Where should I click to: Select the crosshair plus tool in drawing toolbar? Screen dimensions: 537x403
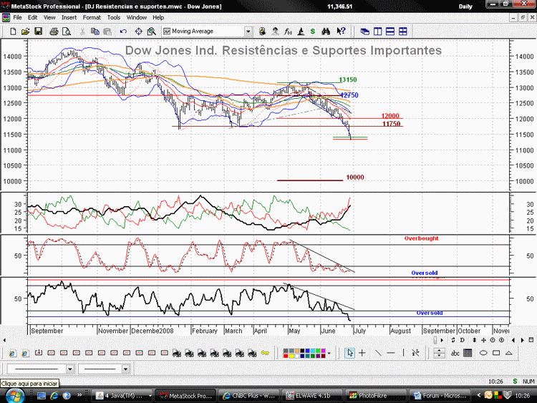362,353
